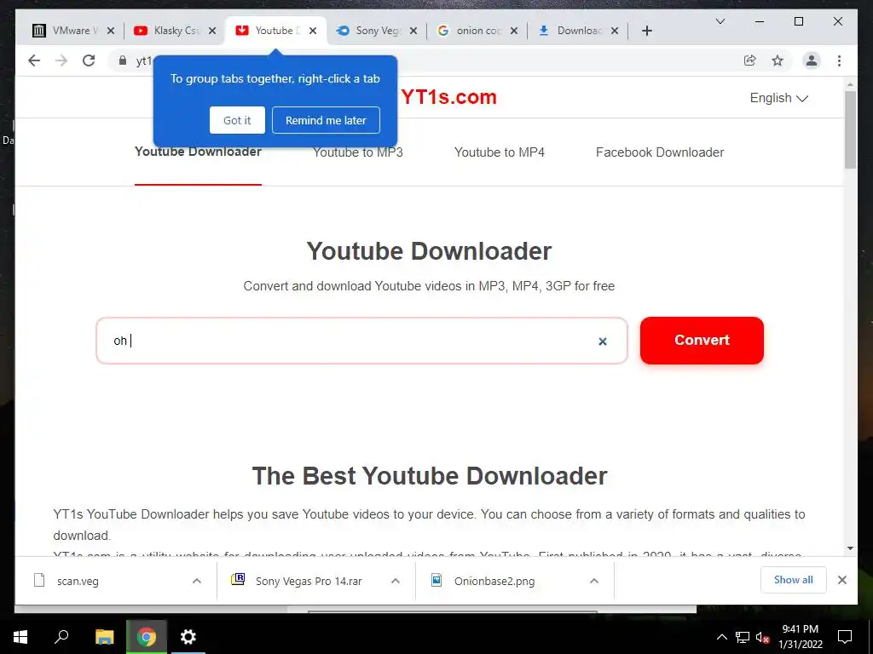Open File Explorer from taskbar
873x654 pixels.
point(105,637)
